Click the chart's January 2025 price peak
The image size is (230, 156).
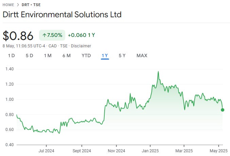pos(158,71)
